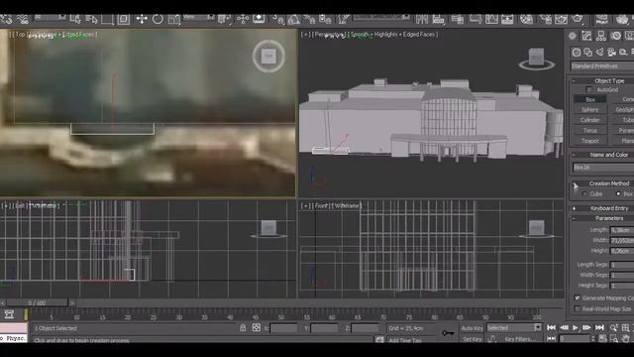
Task: Select Lights category in Create panel
Action: point(600,53)
